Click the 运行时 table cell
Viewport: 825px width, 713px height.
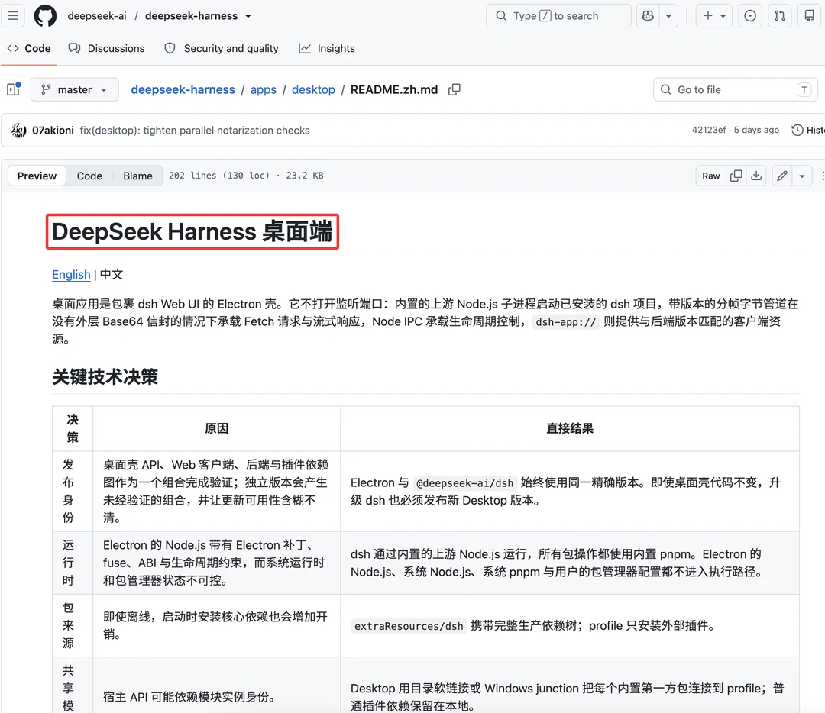coord(73,563)
